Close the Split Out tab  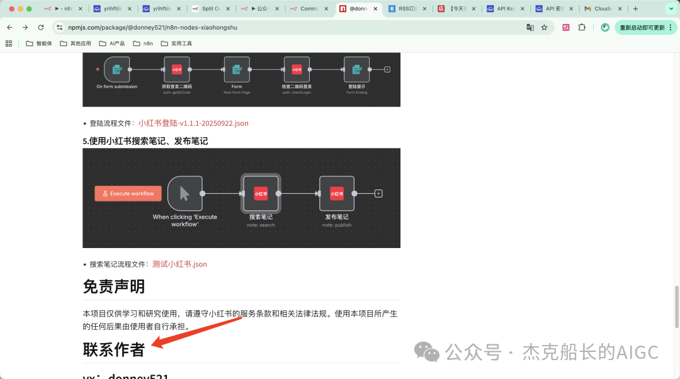point(228,9)
